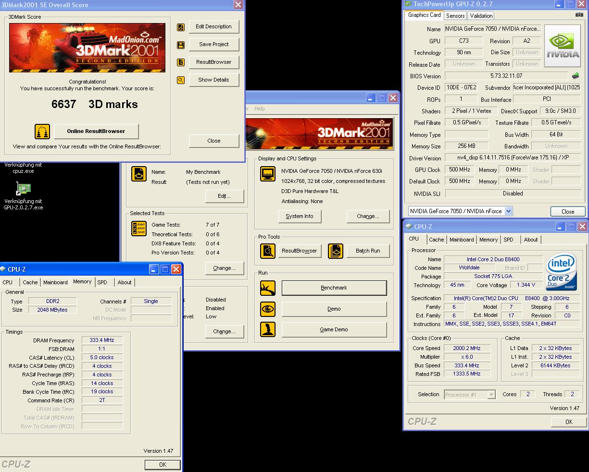Click the CPU-Z Memory window title icon

pyautogui.click(x=4, y=269)
